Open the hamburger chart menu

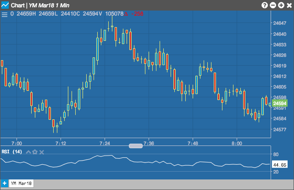point(5,14)
